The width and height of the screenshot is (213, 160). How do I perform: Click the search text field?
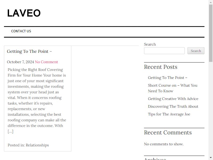pyautogui.click(x=164, y=51)
